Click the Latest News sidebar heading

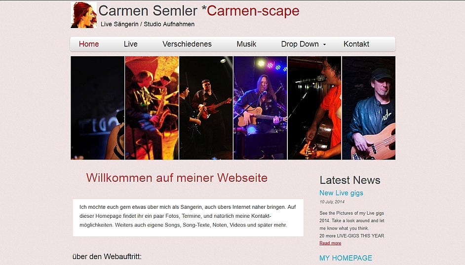pos(350,180)
